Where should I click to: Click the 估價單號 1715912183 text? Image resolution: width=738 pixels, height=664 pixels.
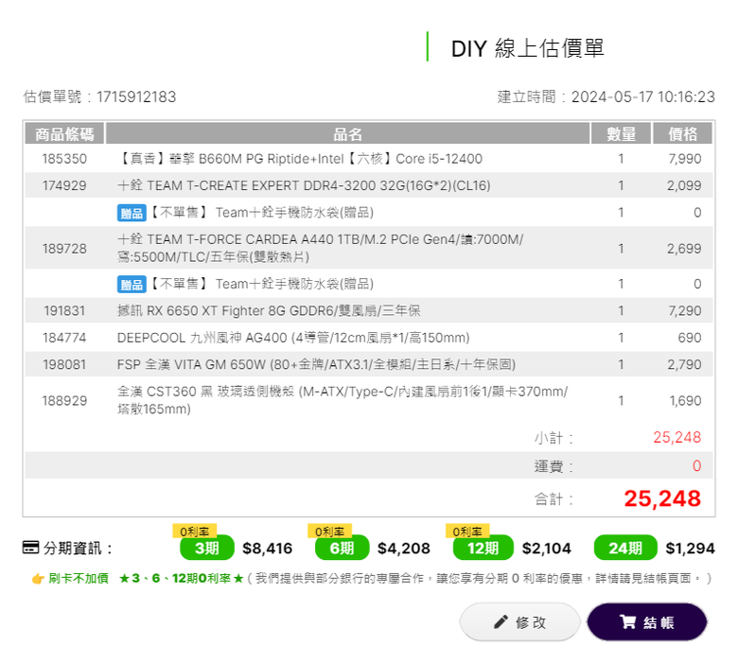99,96
